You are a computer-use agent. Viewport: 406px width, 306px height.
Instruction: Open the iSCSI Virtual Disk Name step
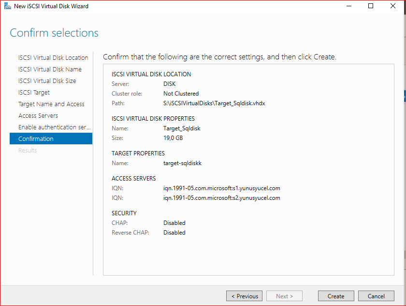pos(50,70)
